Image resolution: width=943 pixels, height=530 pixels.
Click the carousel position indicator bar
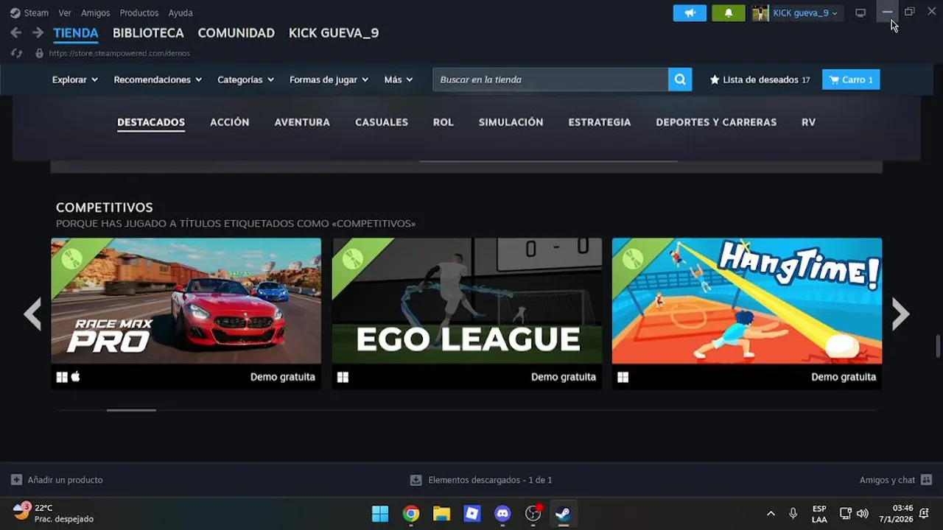pos(131,410)
